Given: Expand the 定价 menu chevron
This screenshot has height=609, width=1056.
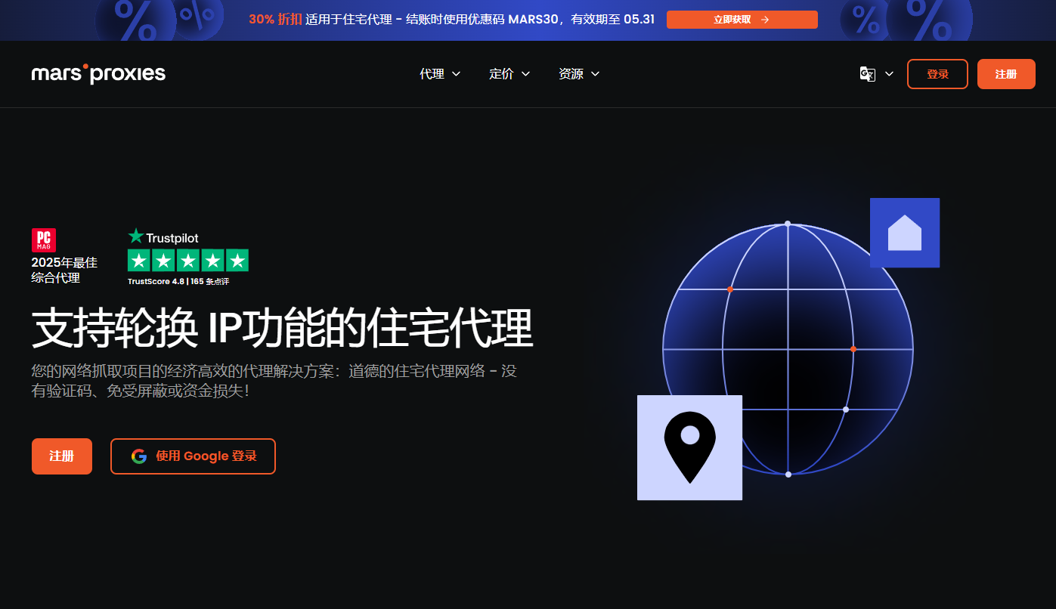Looking at the screenshot, I should pos(525,74).
